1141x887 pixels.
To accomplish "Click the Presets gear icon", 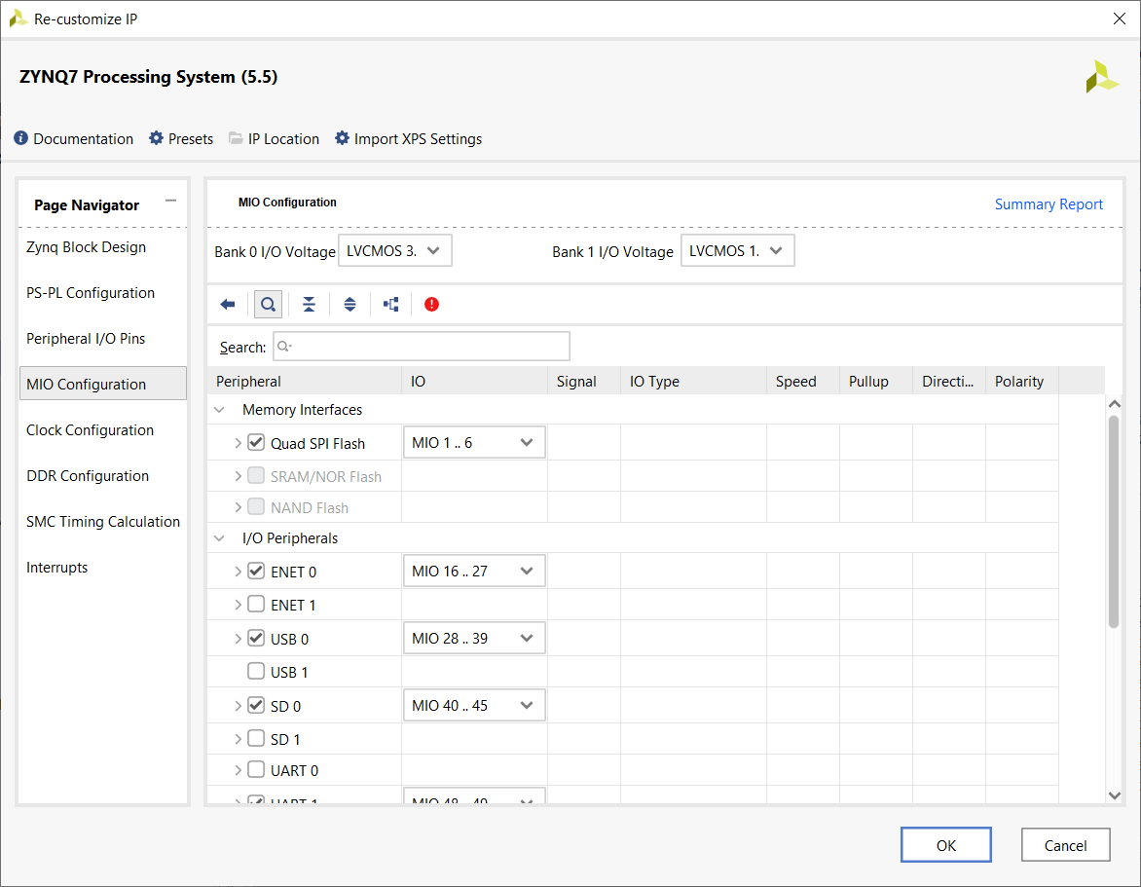I will coord(157,138).
